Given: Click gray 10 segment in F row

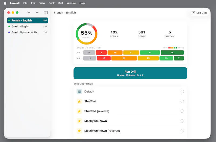Looking at the screenshot, I should click(x=89, y=53).
